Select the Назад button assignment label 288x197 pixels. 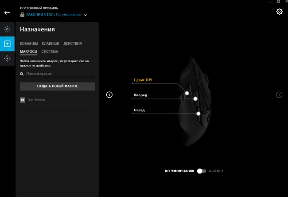pyautogui.click(x=140, y=110)
